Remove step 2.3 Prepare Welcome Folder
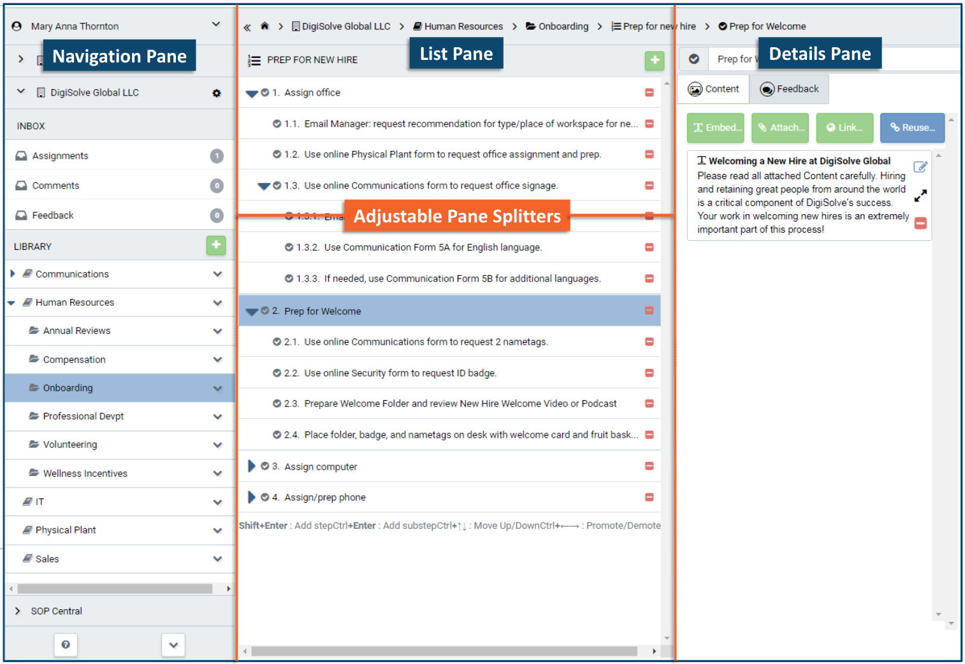The width and height of the screenshot is (965, 664). click(x=649, y=403)
